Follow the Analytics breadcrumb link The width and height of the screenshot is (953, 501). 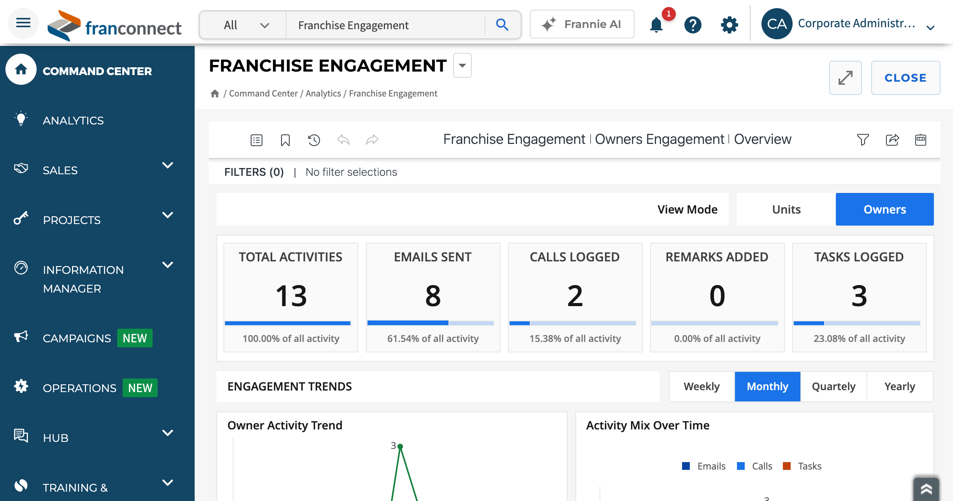click(x=323, y=93)
